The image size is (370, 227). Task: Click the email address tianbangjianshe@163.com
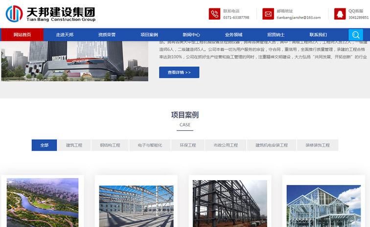299,18
